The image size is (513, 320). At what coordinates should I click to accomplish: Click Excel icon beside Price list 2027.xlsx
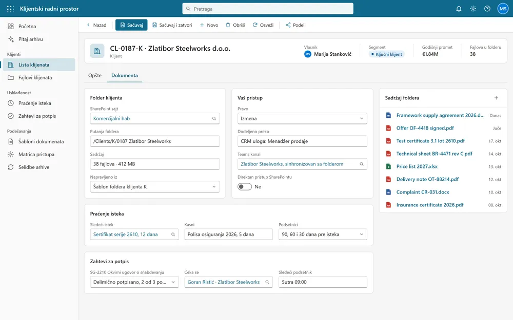click(x=388, y=166)
